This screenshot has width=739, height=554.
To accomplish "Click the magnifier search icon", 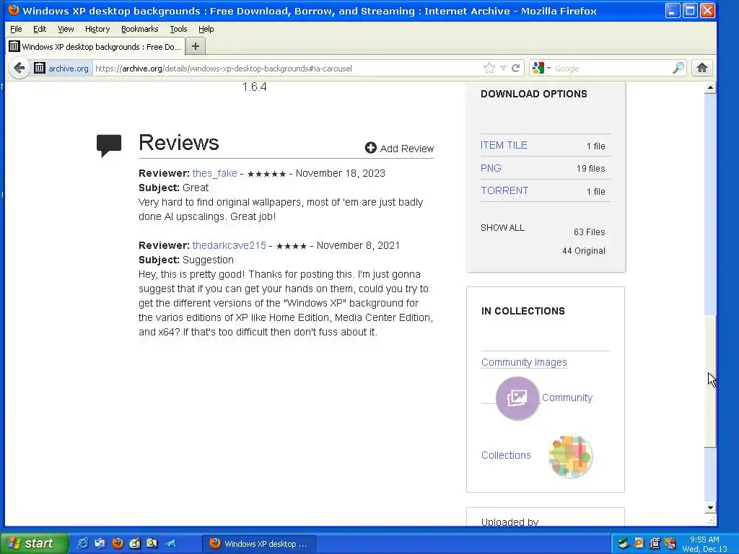I will point(678,69).
